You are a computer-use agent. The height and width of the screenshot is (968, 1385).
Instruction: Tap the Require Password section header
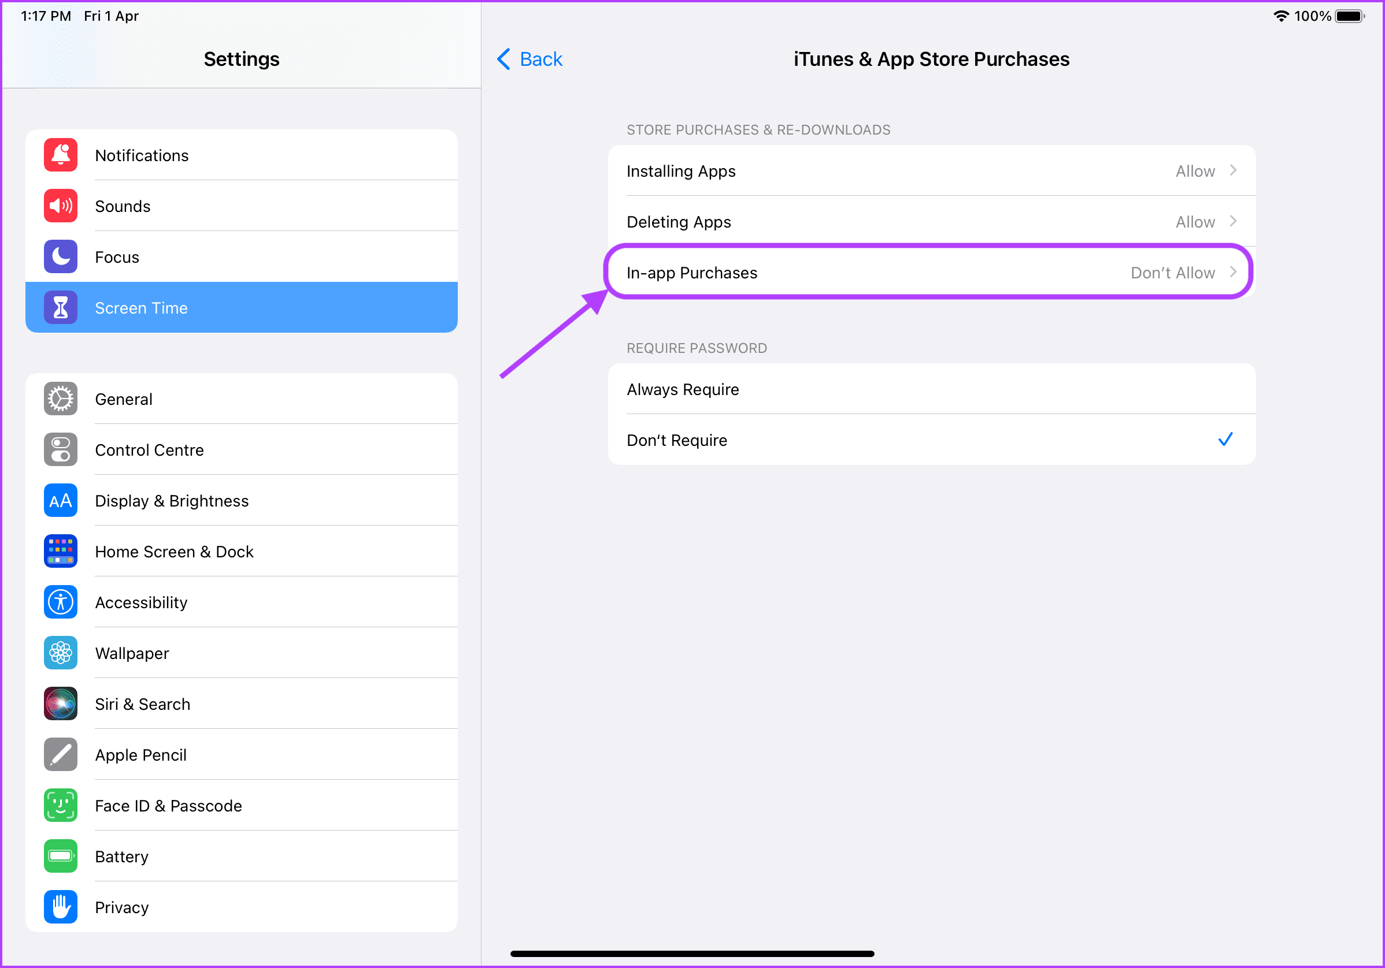pyautogui.click(x=697, y=348)
